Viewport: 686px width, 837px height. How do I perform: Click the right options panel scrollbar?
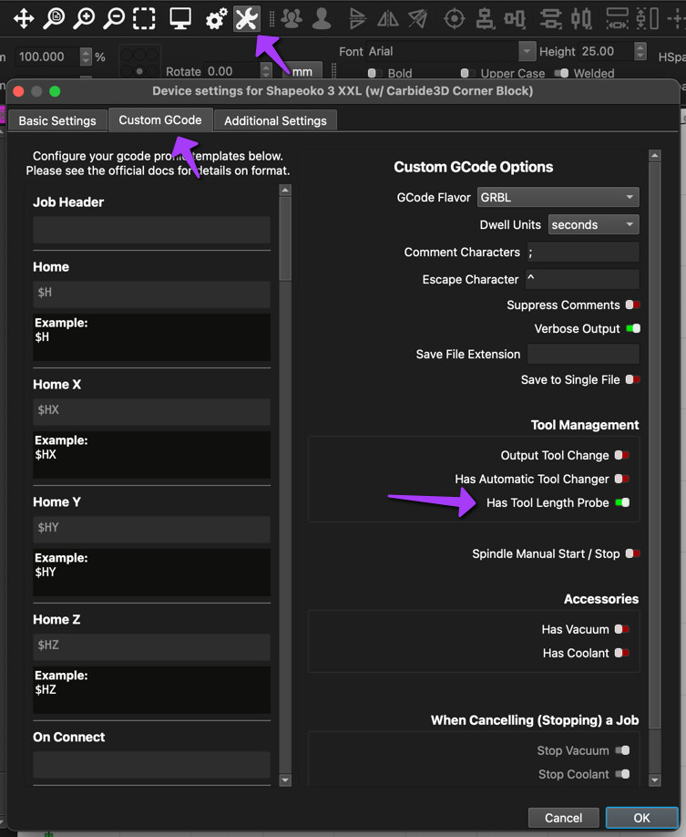(654, 456)
